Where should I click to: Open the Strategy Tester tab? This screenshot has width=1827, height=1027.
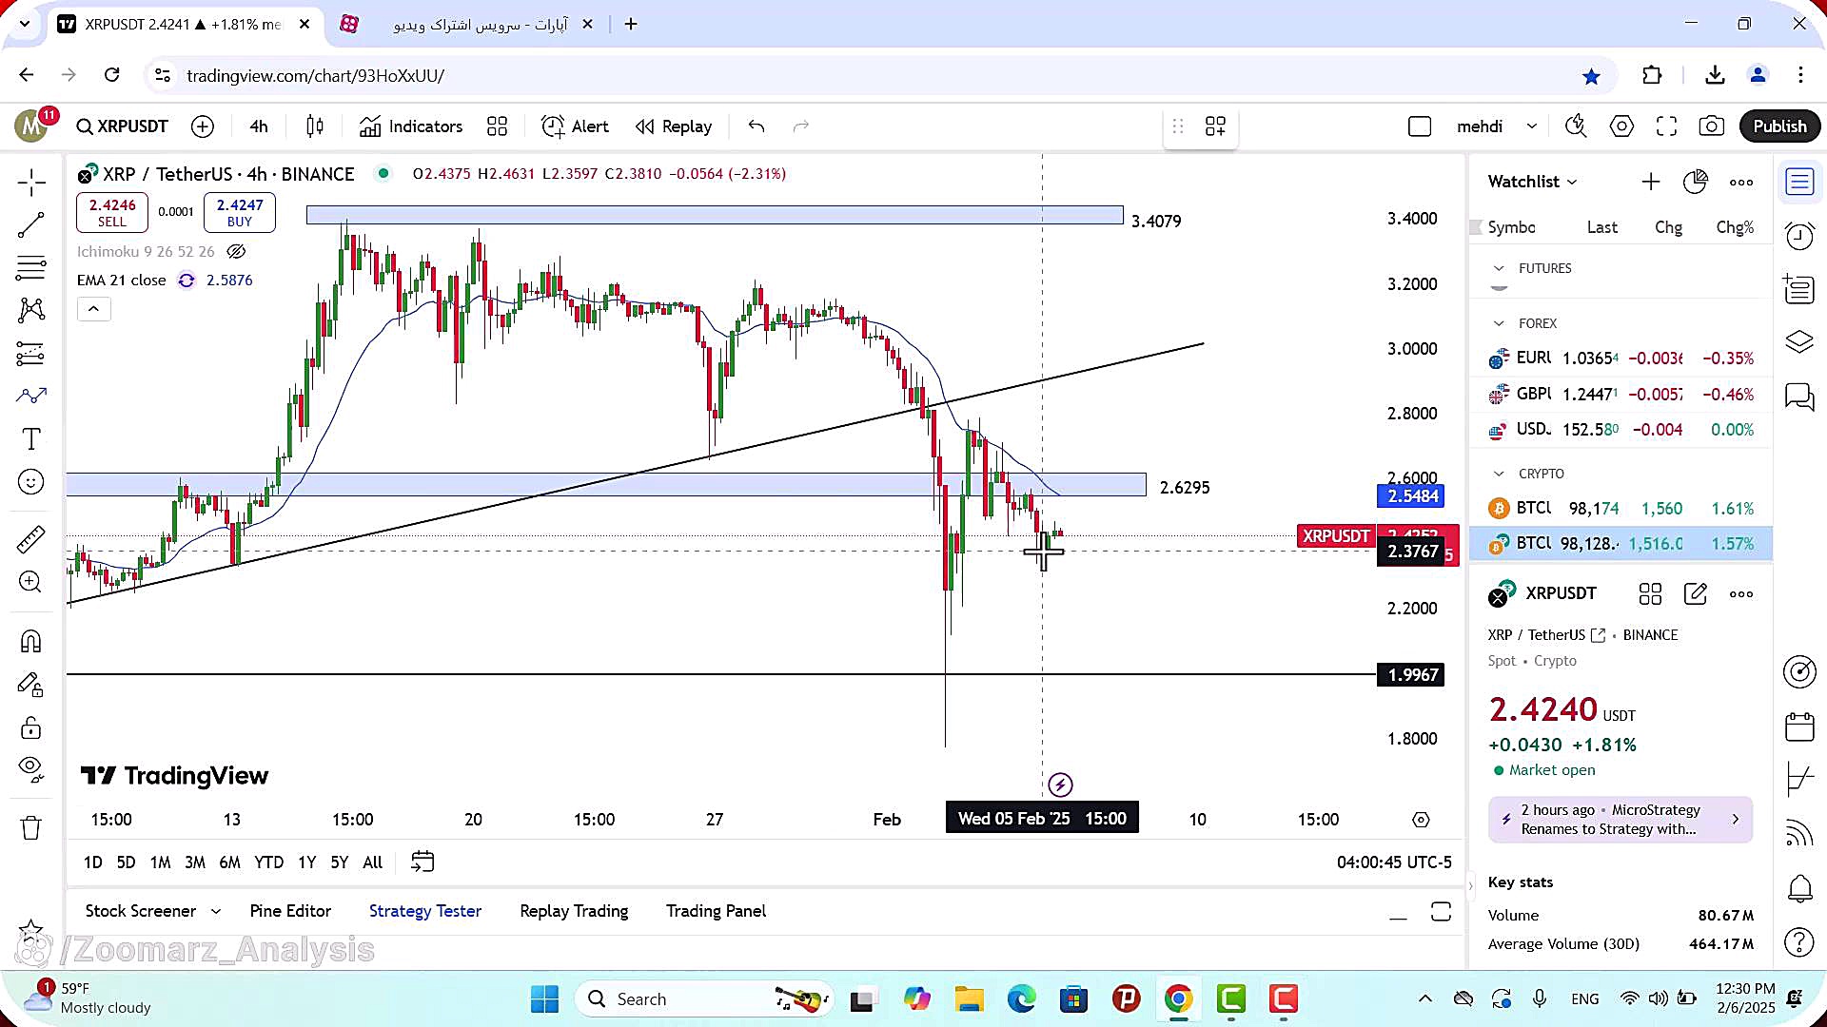pyautogui.click(x=425, y=911)
